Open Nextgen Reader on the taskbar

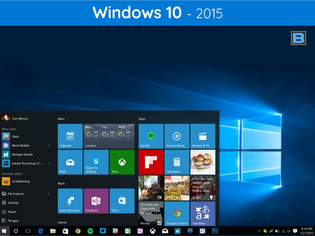click(x=177, y=231)
